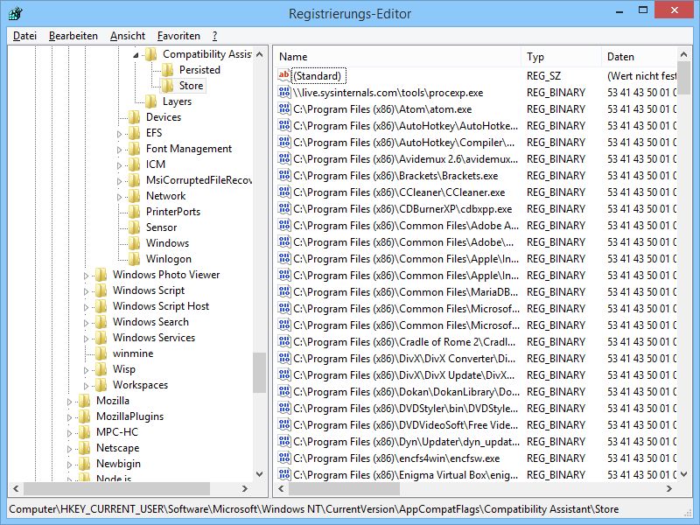
Task: Click the Devices folder icon
Action: (135, 117)
